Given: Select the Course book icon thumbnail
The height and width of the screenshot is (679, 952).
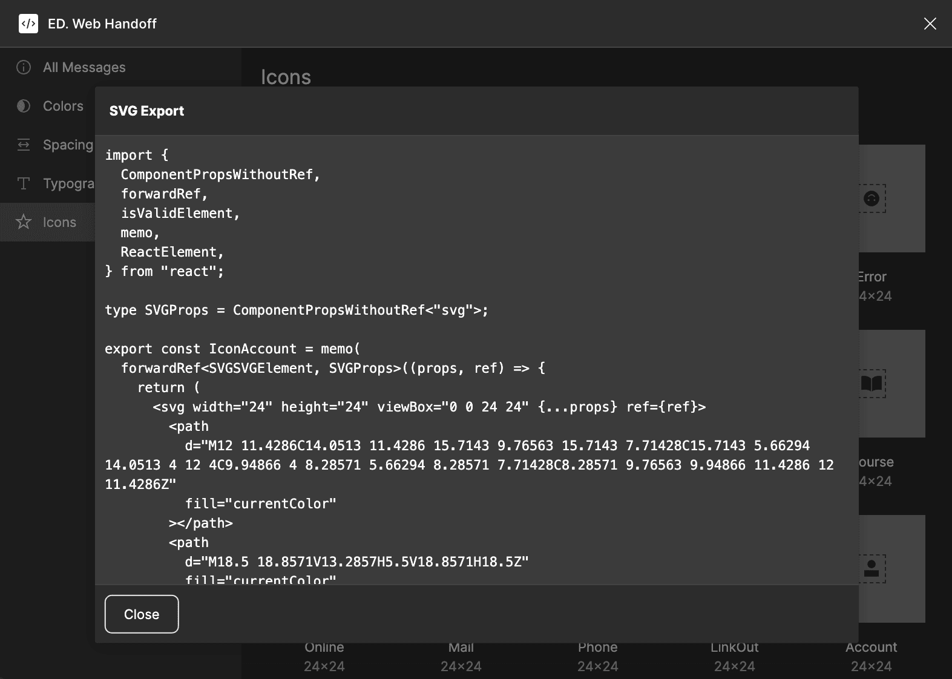Looking at the screenshot, I should (891, 384).
